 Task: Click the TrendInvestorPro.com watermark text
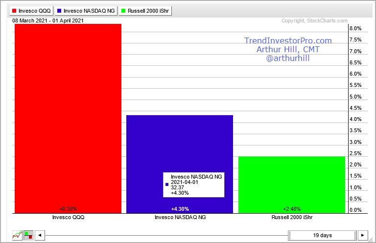click(x=288, y=41)
